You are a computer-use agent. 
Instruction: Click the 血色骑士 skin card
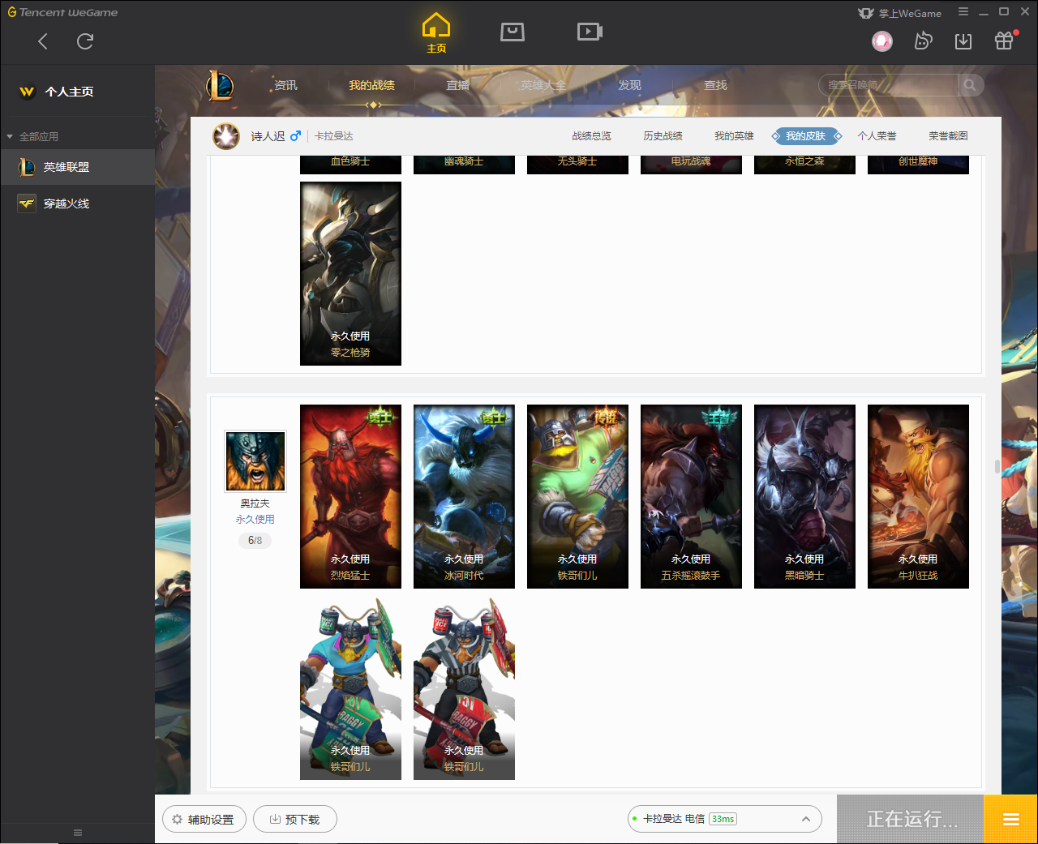tap(350, 164)
